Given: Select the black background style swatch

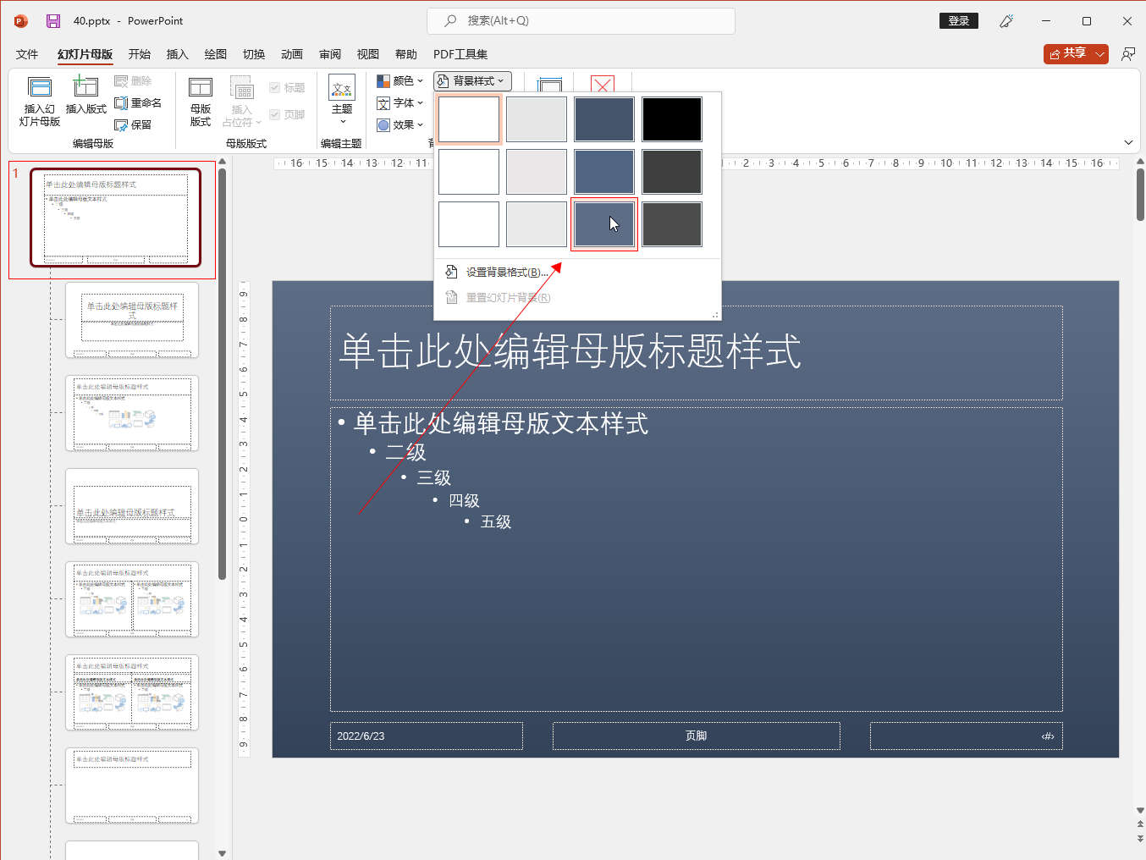Looking at the screenshot, I should pyautogui.click(x=672, y=119).
